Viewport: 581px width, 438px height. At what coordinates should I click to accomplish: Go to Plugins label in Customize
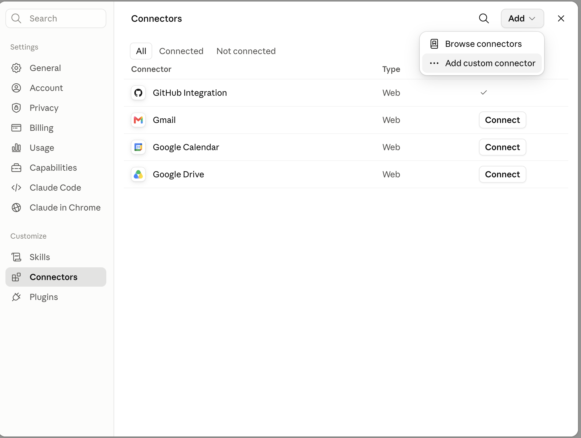tap(44, 297)
